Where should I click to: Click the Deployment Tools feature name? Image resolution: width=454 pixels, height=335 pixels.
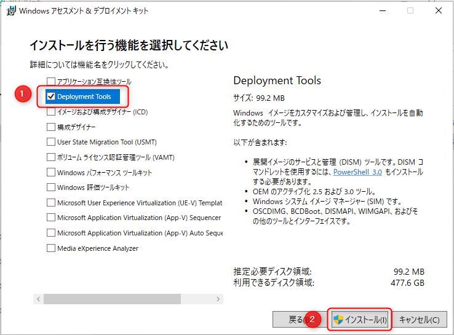coord(84,97)
